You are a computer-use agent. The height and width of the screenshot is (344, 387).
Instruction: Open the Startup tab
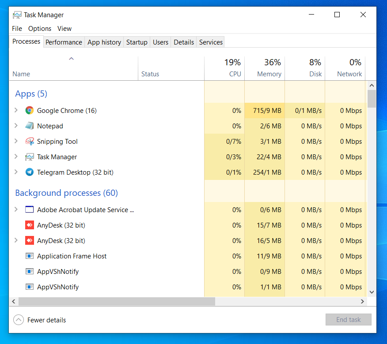point(137,42)
